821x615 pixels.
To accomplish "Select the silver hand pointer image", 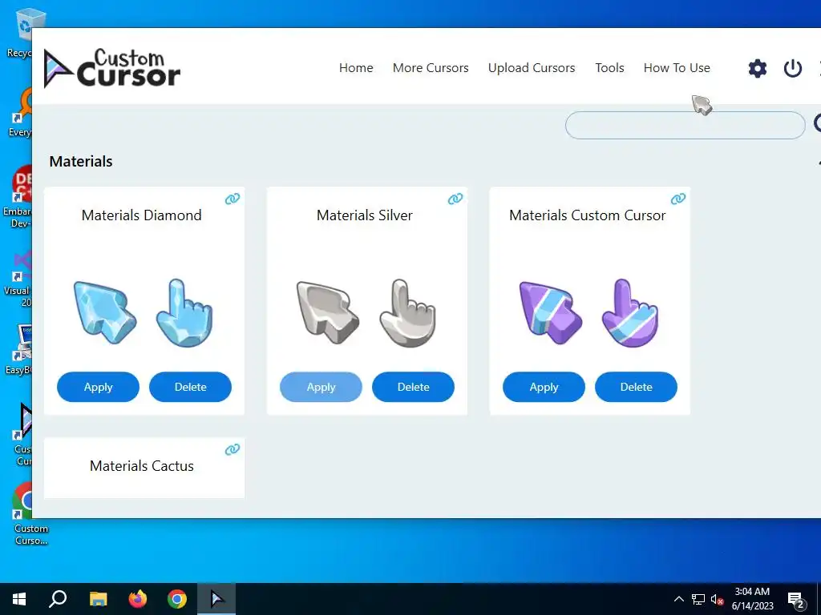I will 407,313.
